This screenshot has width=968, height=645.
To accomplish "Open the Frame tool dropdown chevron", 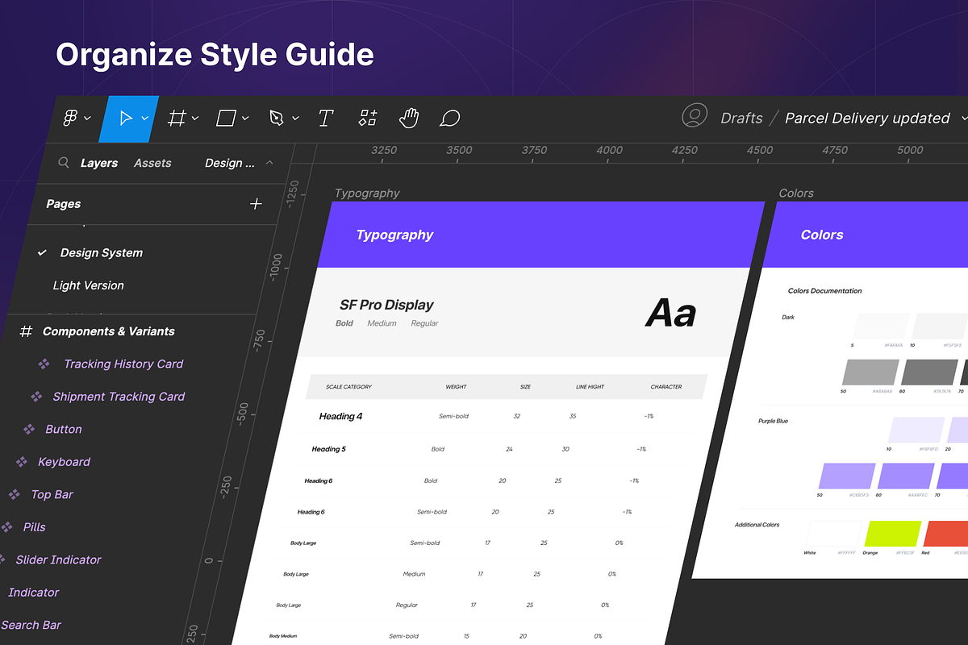I will click(x=195, y=119).
